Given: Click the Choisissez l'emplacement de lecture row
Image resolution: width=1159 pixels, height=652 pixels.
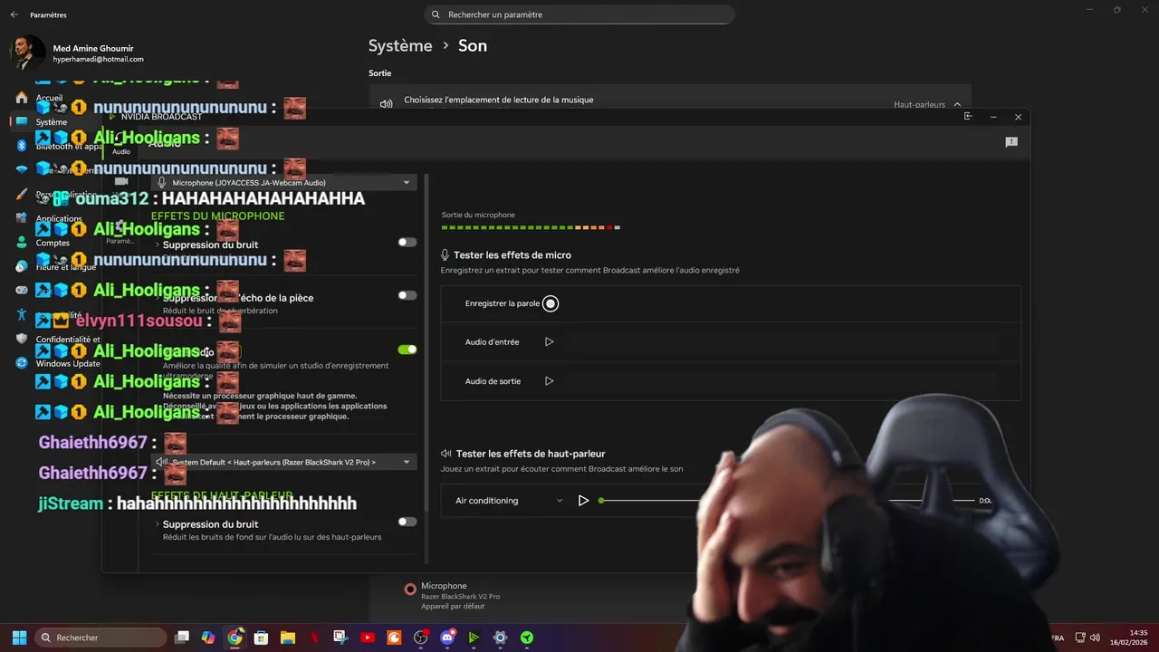Looking at the screenshot, I should coord(670,101).
